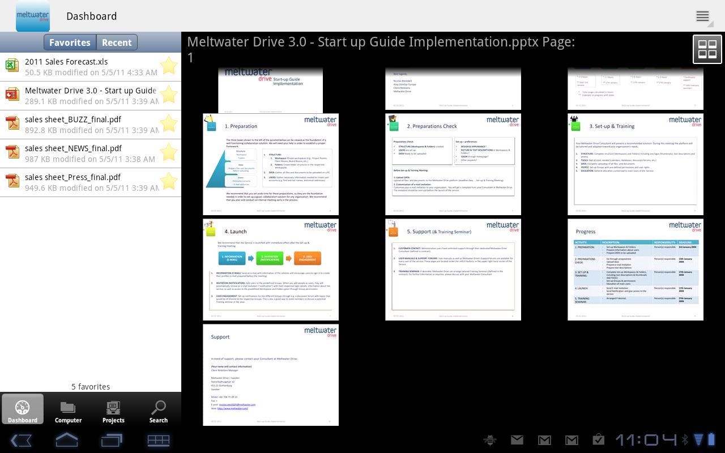This screenshot has height=453, width=725.
Task: Open the Search bottom tab
Action: [159, 409]
